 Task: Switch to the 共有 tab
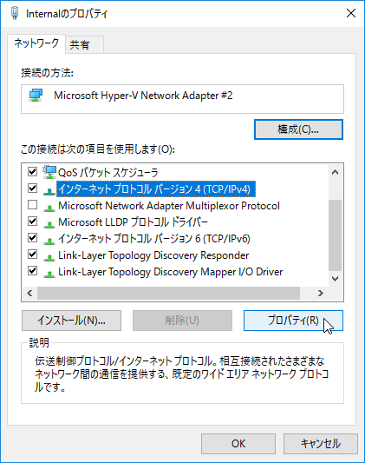coord(84,44)
